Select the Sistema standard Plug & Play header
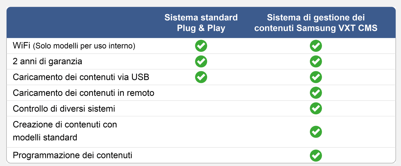 click(201, 23)
